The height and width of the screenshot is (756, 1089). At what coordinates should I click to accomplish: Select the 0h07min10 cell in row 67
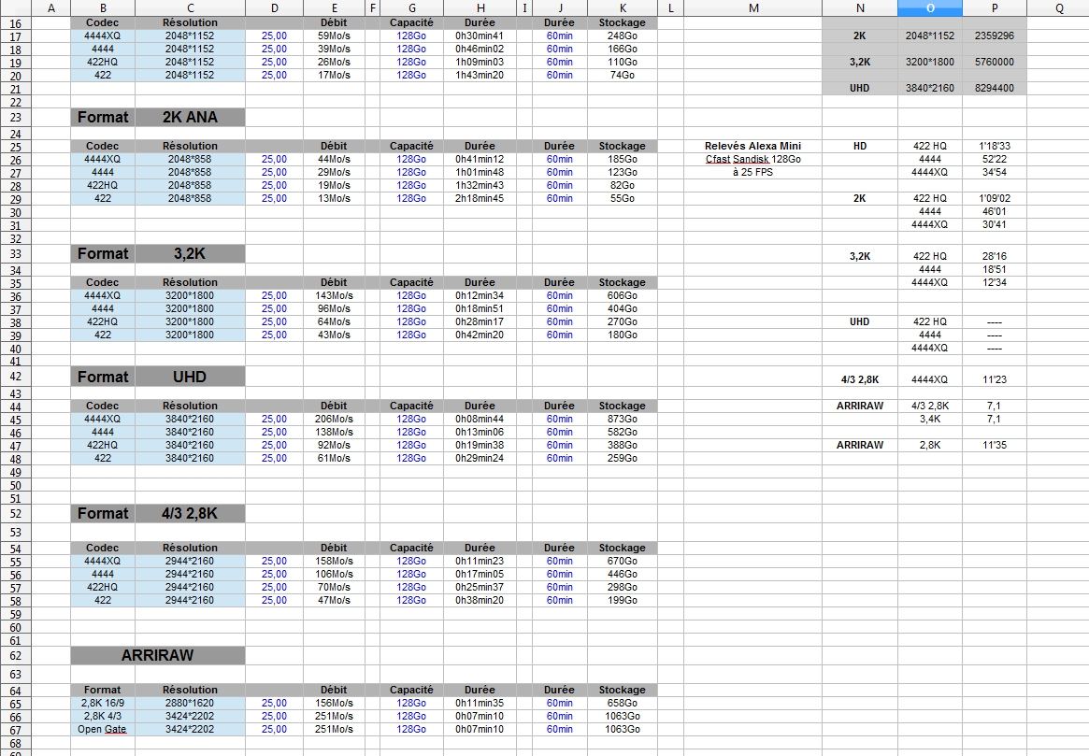(x=480, y=729)
